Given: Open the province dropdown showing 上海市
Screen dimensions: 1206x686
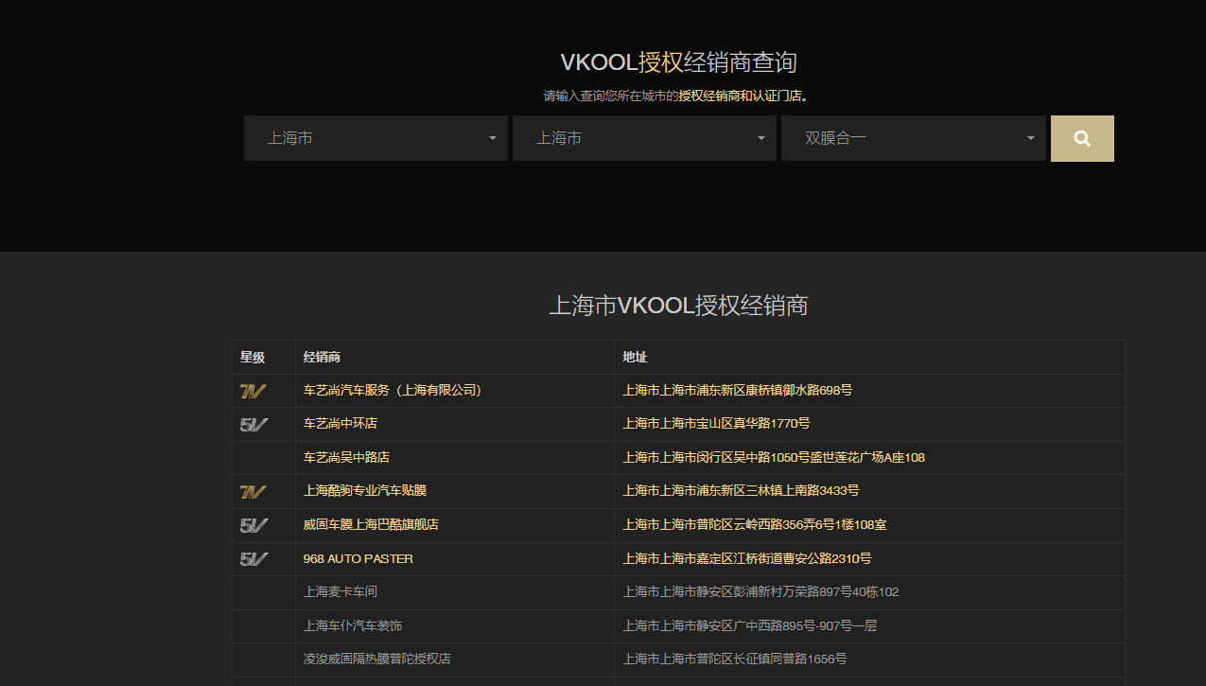Looking at the screenshot, I should [376, 138].
